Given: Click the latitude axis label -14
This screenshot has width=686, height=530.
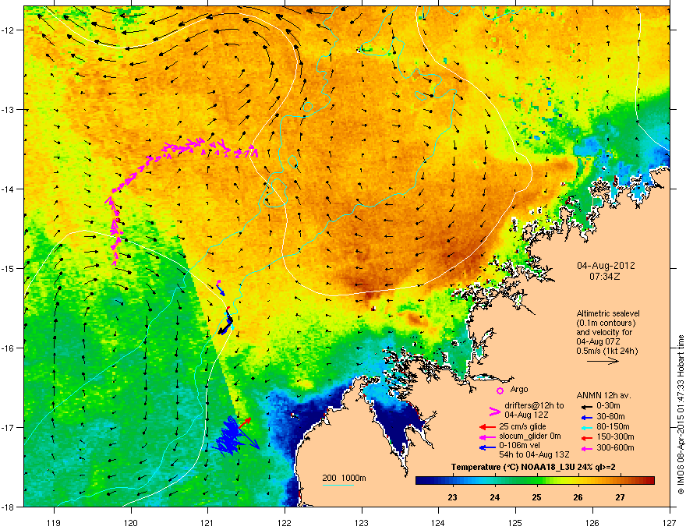Looking at the screenshot, I should point(9,189).
